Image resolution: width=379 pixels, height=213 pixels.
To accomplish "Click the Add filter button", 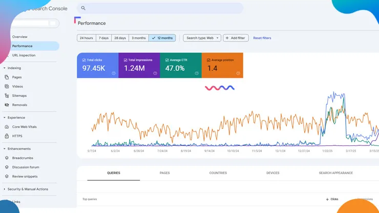I will coord(236,38).
